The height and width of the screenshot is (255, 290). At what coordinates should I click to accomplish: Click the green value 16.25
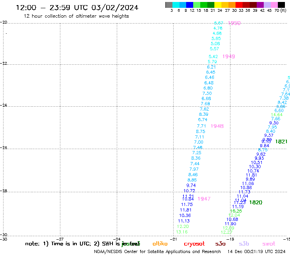(236, 211)
